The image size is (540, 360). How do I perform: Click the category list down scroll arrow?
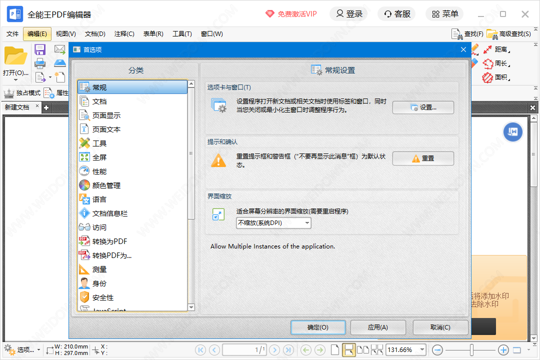pyautogui.click(x=191, y=307)
